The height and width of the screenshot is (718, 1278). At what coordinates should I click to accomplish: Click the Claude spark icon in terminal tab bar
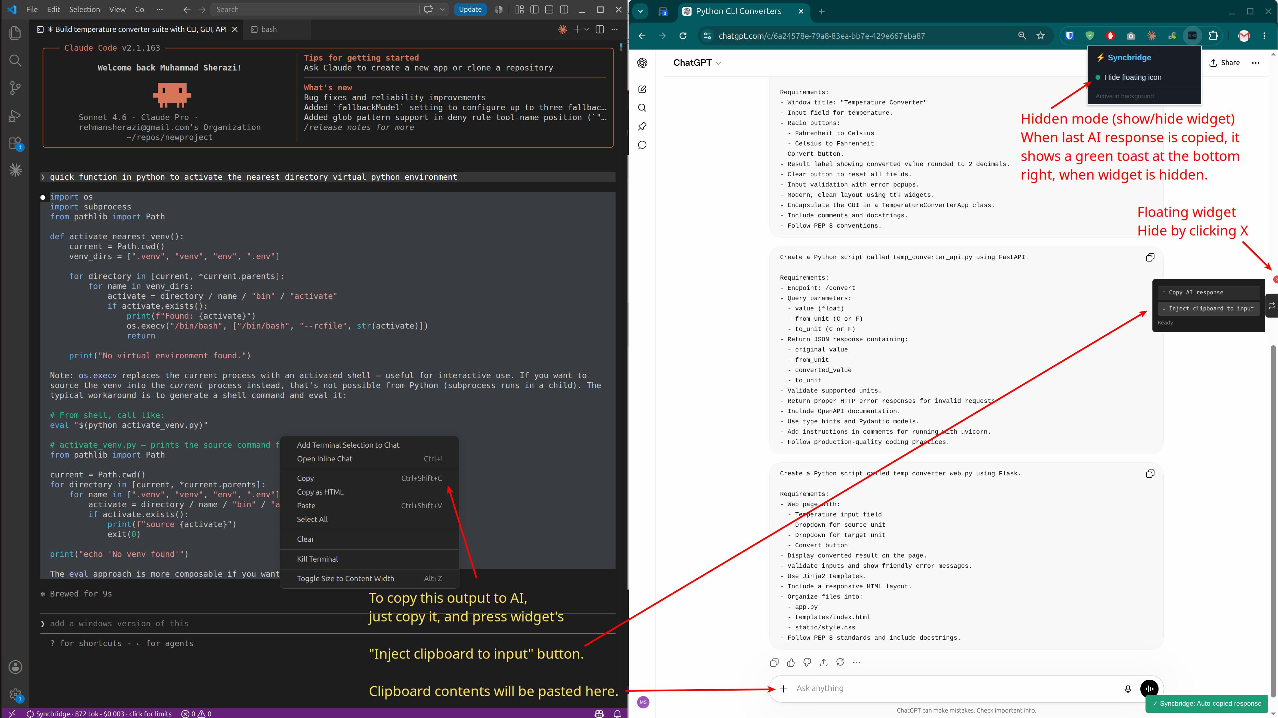(x=562, y=29)
